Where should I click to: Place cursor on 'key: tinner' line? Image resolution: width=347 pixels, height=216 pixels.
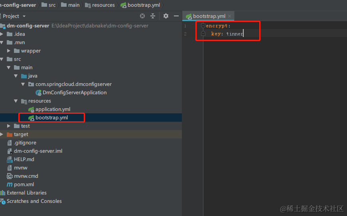click(227, 34)
